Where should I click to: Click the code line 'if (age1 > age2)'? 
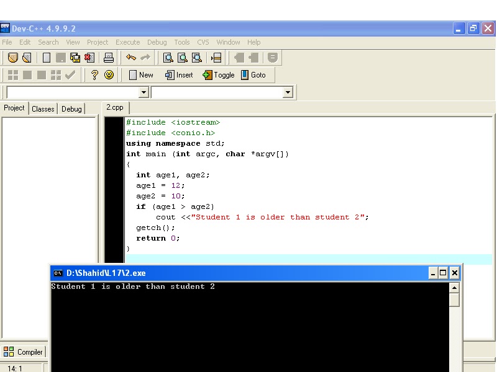175,206
